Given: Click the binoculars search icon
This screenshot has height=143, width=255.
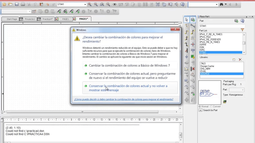Looking at the screenshot, I should [222, 4].
